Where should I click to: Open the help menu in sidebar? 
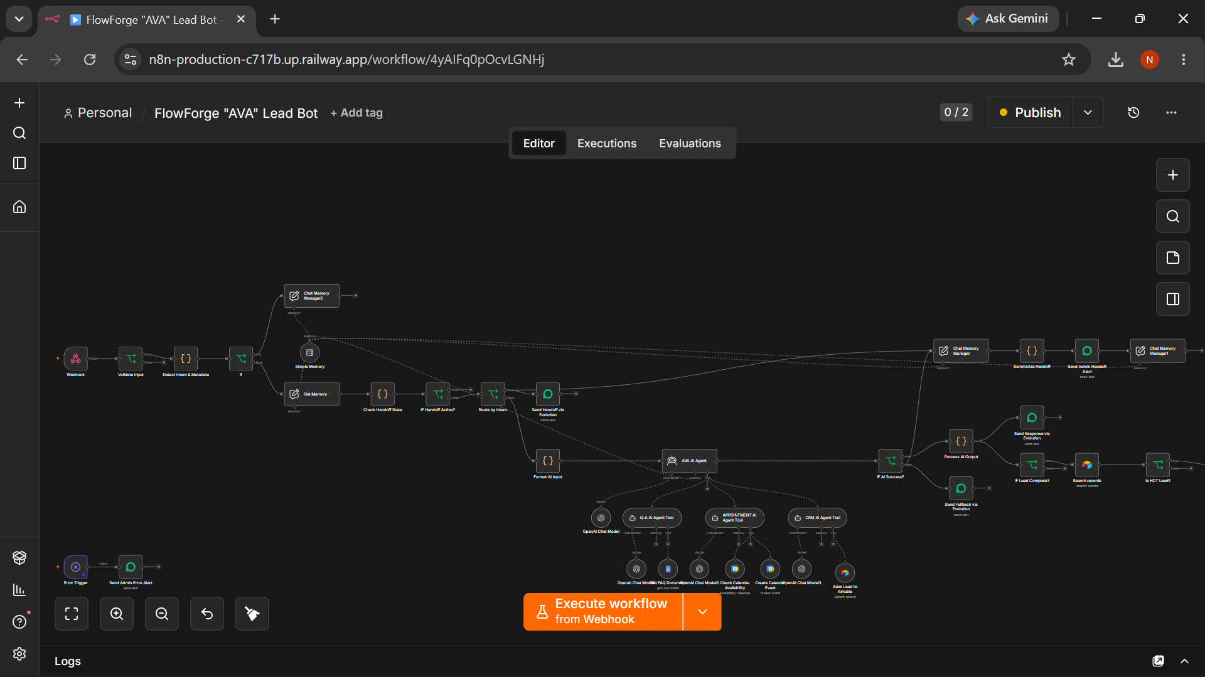click(19, 622)
